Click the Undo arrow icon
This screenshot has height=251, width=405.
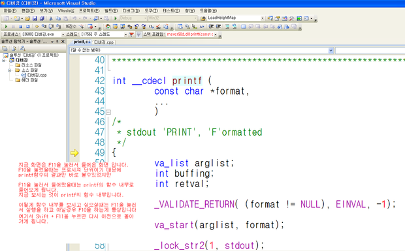coord(74,18)
